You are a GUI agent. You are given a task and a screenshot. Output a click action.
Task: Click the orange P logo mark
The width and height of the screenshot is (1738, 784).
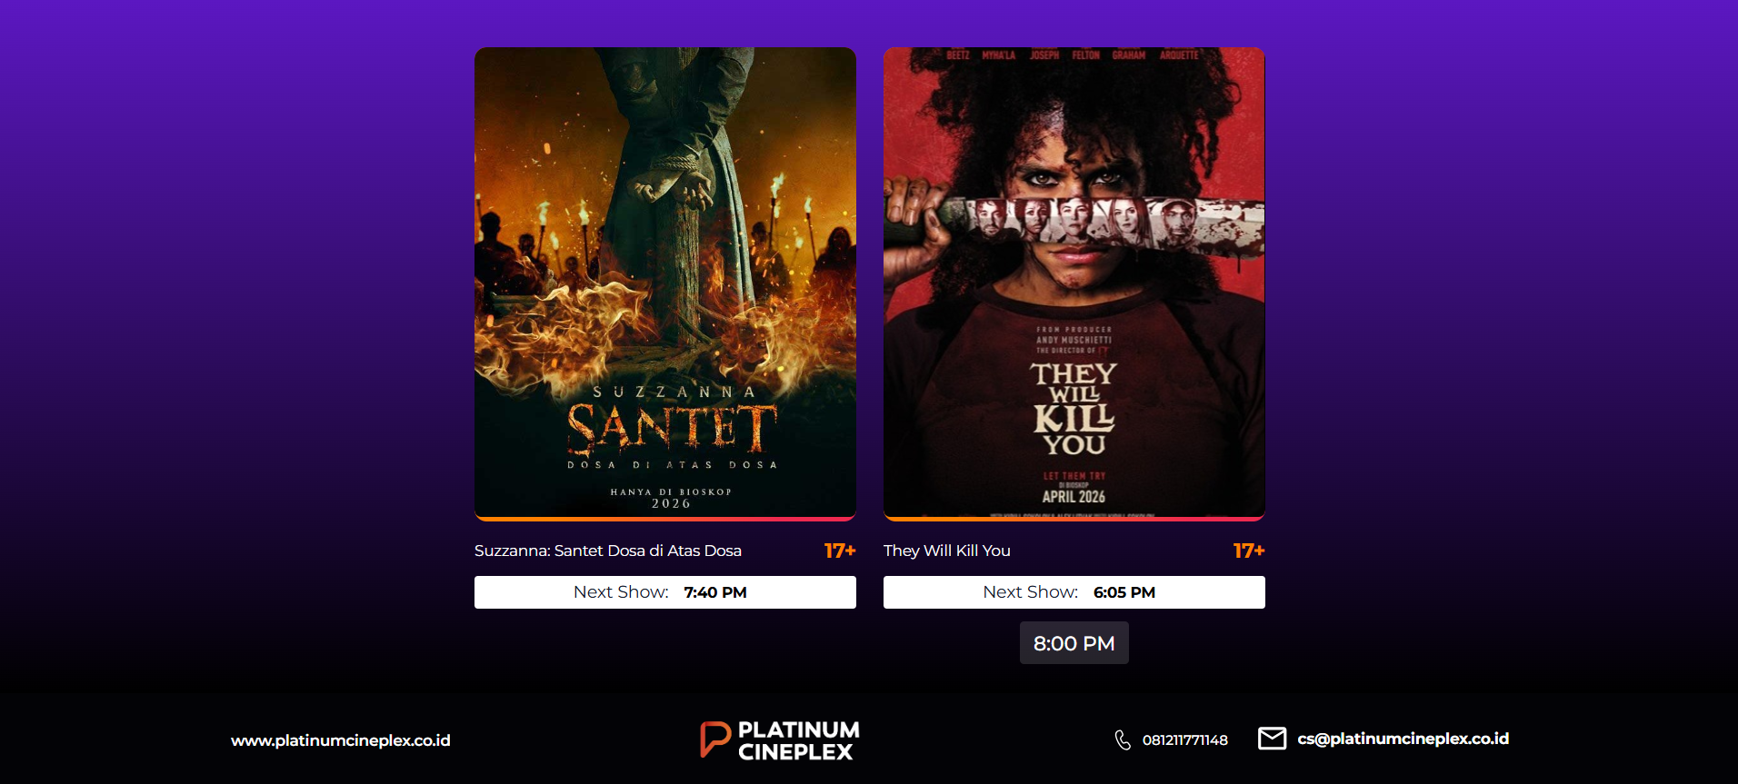point(715,739)
